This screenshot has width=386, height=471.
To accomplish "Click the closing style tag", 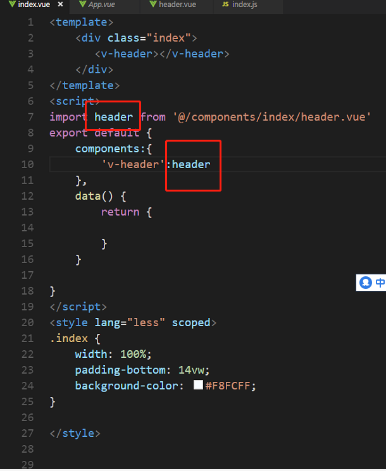I will [75, 433].
